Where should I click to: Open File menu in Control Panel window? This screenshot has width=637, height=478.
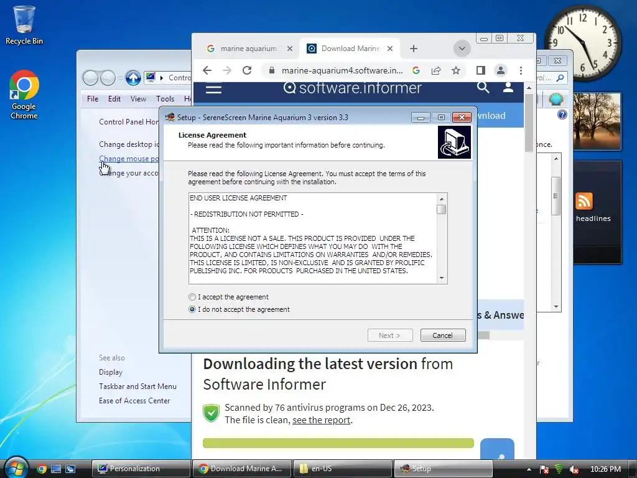point(93,99)
